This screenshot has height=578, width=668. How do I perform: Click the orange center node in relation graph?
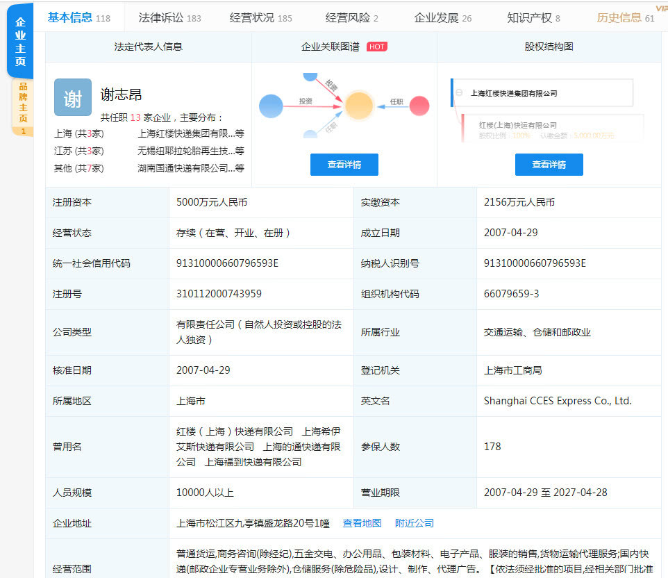tap(359, 106)
